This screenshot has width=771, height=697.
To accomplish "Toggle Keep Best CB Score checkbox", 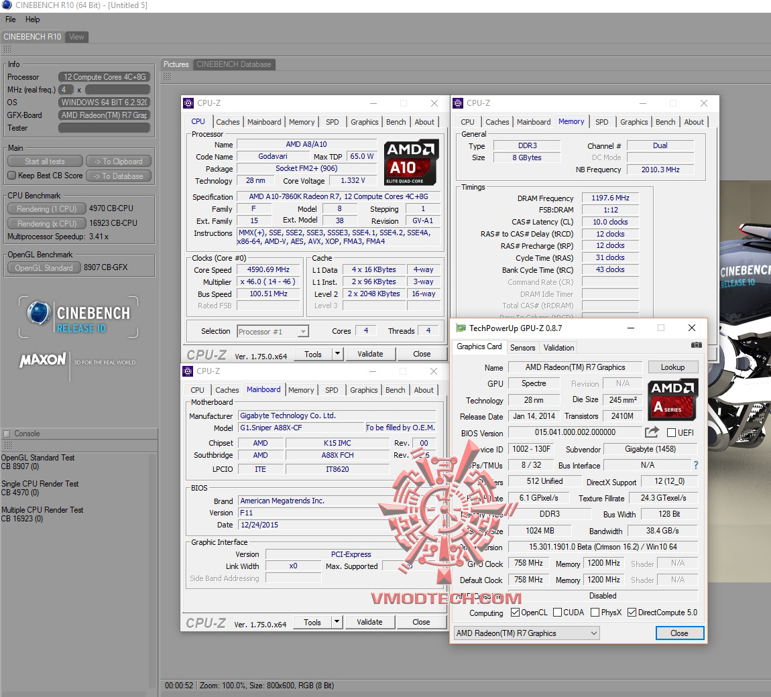I will coord(12,176).
